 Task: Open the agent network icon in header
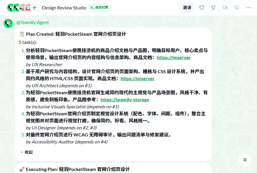click(x=202, y=8)
